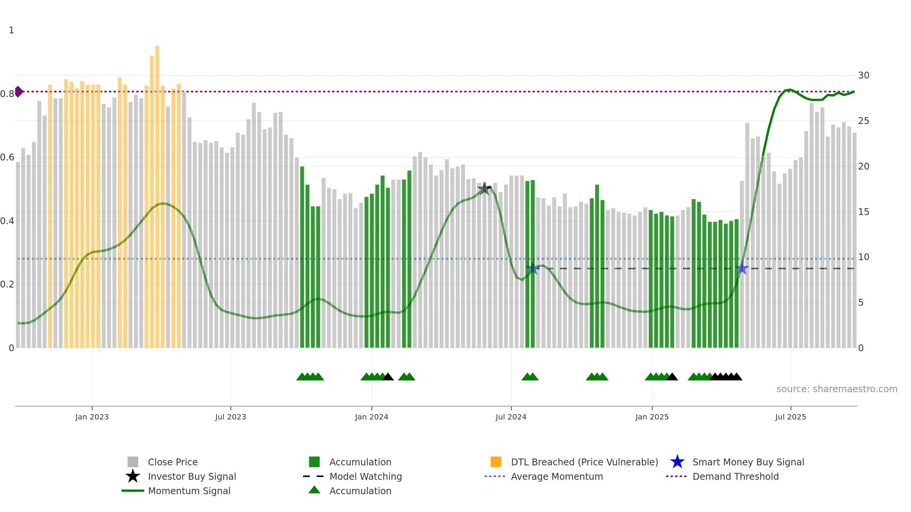Screen dimensions: 911x512
Task: Click the Jan 2024 axis tick label
Action: point(372,417)
